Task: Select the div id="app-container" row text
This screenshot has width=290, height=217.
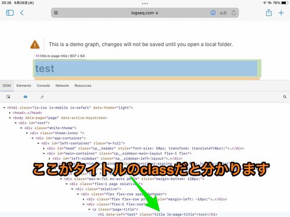Action: click(60, 138)
